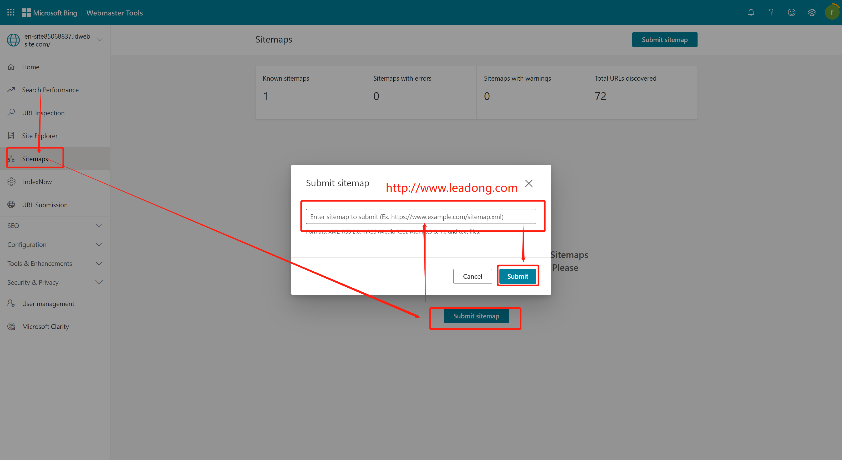Click the user profile avatar
The width and height of the screenshot is (842, 460).
pyautogui.click(x=831, y=12)
